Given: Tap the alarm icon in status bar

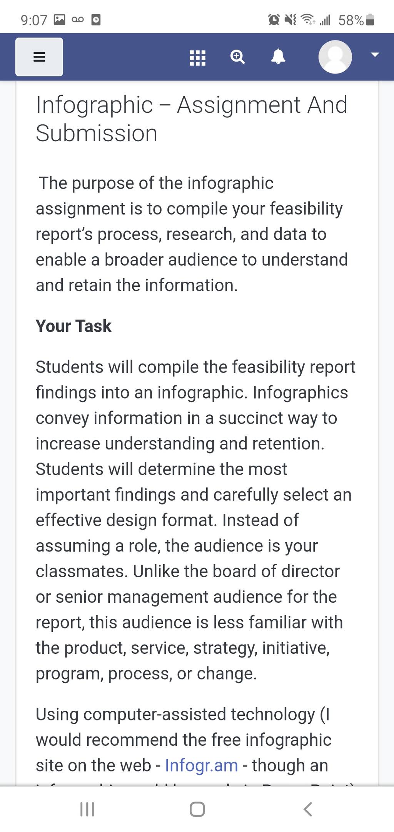Looking at the screenshot, I should pyautogui.click(x=274, y=20).
